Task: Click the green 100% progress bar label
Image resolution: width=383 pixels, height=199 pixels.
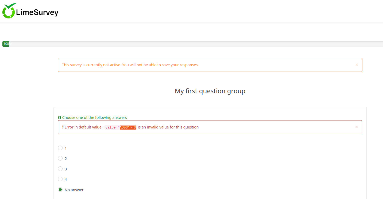Action: point(6,44)
